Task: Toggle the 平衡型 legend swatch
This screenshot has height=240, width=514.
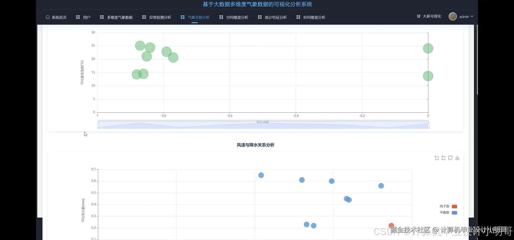Action: [455, 213]
